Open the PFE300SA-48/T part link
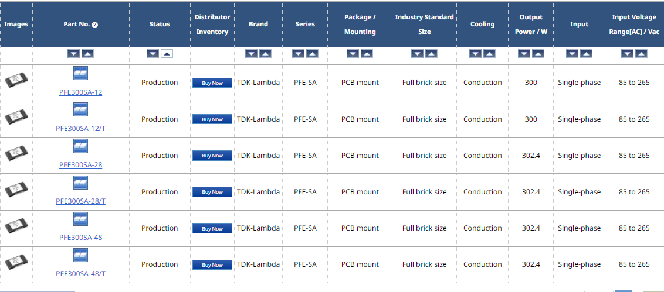Image resolution: width=664 pixels, height=292 pixels. [80, 274]
